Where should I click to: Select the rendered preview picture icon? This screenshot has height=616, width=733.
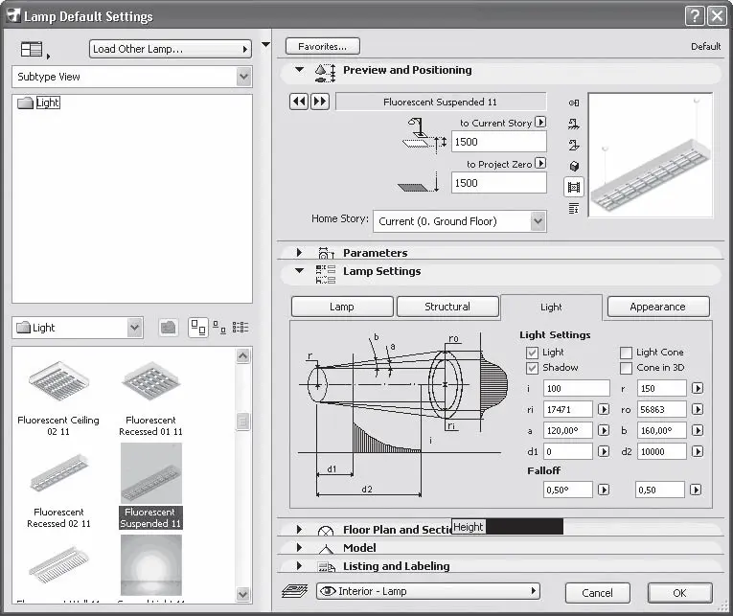[574, 187]
